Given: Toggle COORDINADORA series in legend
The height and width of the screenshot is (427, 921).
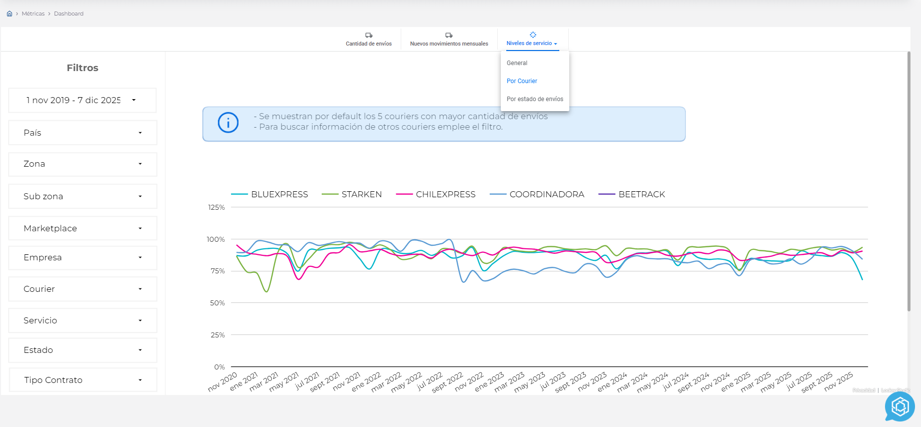Looking at the screenshot, I should [x=537, y=194].
